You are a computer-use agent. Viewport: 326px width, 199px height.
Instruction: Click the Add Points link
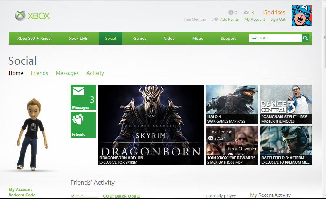229,19
